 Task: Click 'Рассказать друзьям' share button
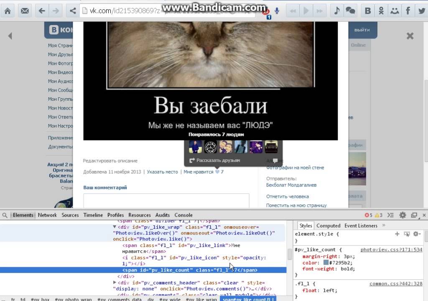point(215,161)
